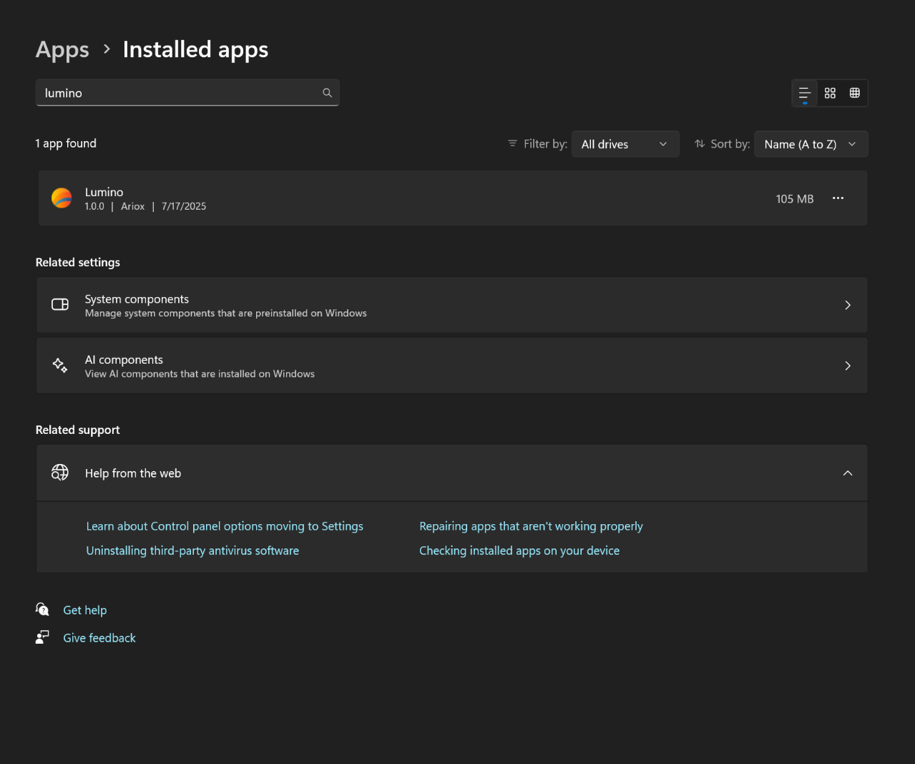Click the Filter by icon
The image size is (915, 764).
coord(512,144)
